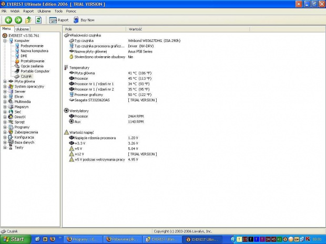Click the EVEREST v3.50.761 root node

click(24, 36)
